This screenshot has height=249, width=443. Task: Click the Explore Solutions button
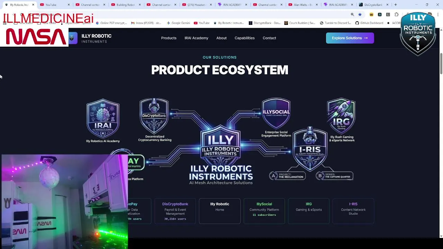pyautogui.click(x=350, y=38)
